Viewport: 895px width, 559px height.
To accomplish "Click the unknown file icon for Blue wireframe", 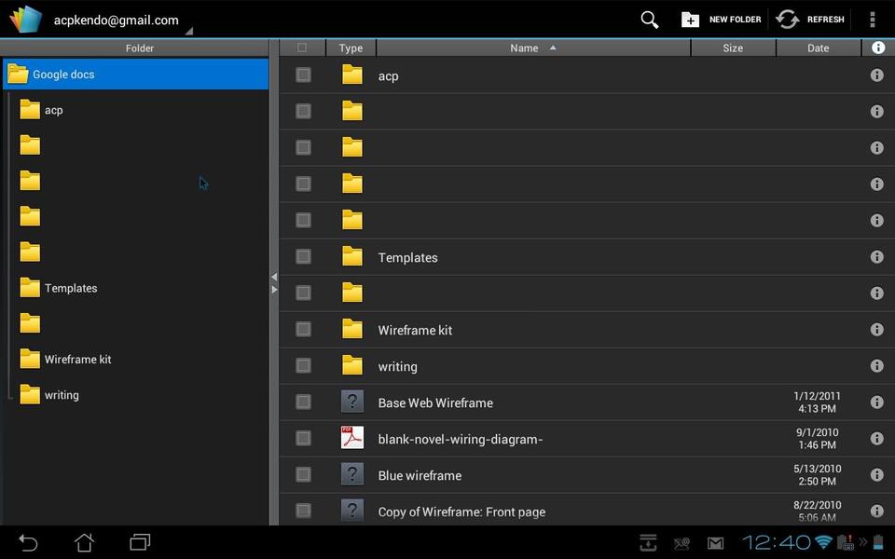I will click(x=351, y=474).
